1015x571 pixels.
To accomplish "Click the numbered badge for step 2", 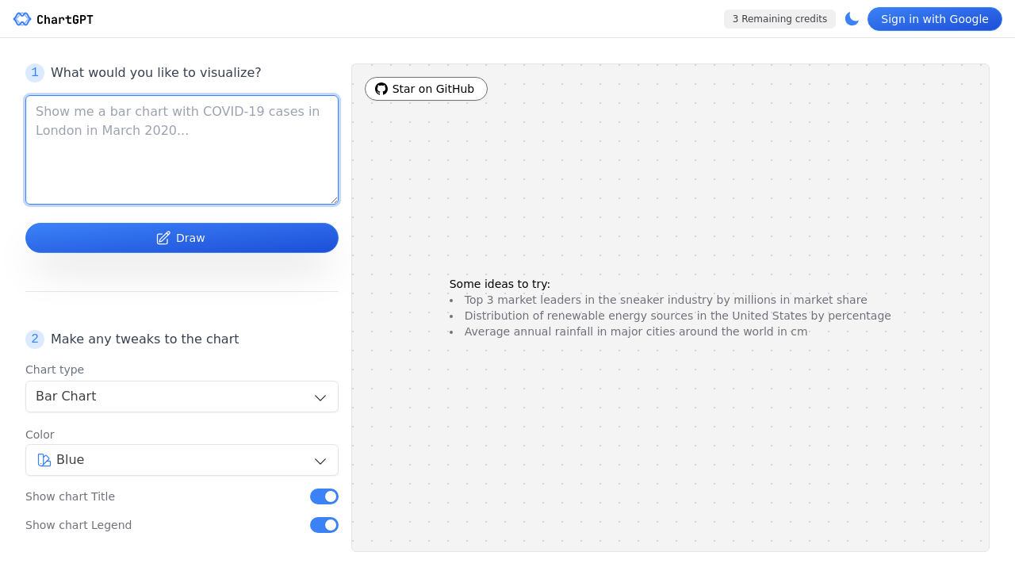I will click(x=34, y=339).
